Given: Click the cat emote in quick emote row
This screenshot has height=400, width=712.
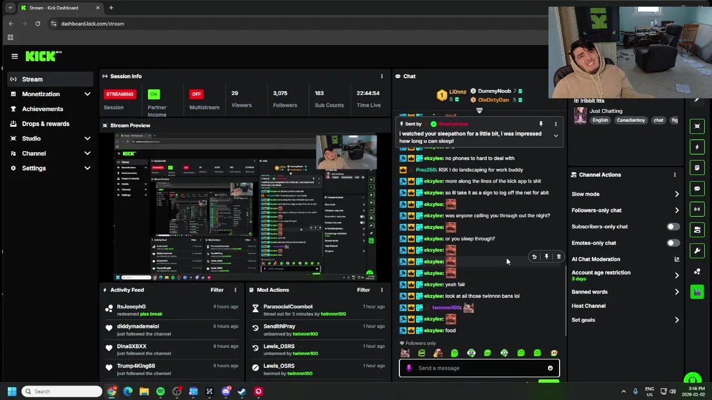Looking at the screenshot, I should click(404, 353).
